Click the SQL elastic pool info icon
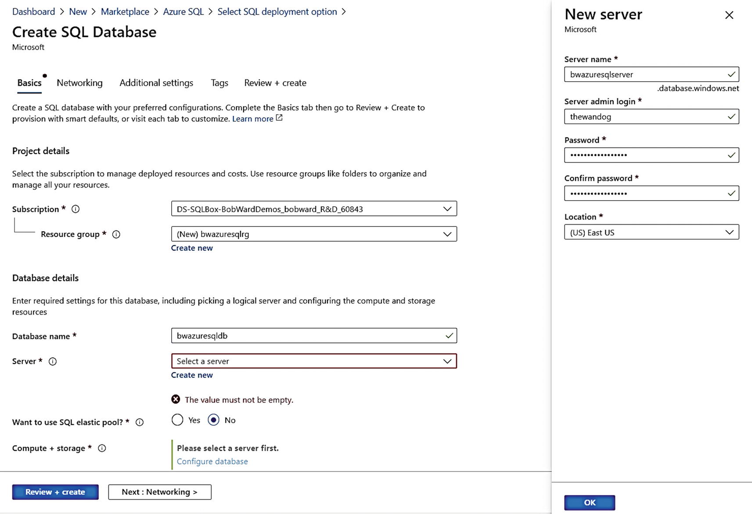This screenshot has width=752, height=514. 140,422
